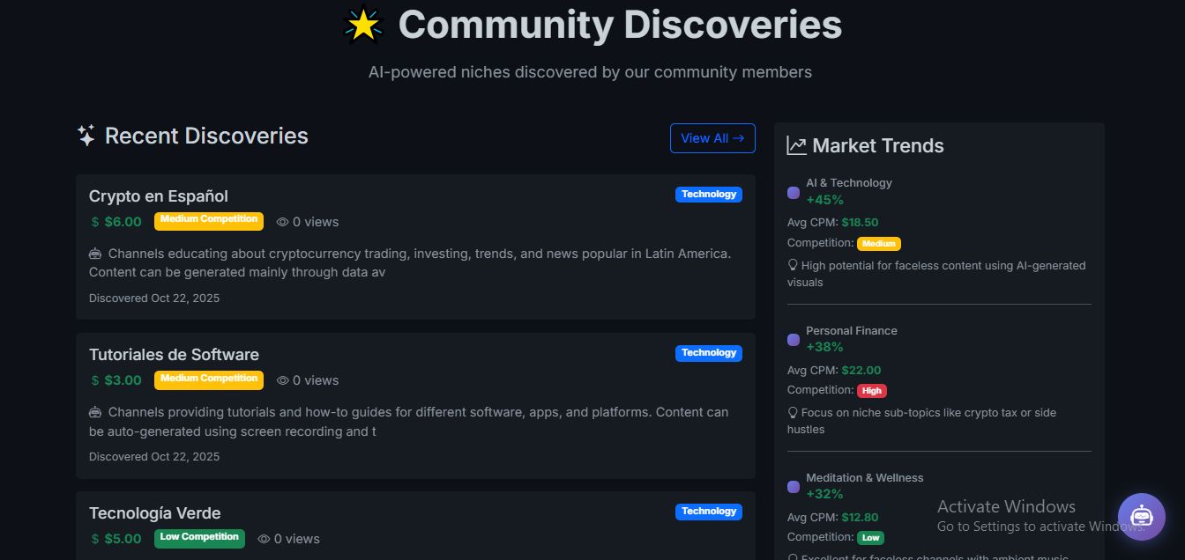1185x560 pixels.
Task: Click the purple marker beside AI & Technology
Action: click(x=794, y=192)
